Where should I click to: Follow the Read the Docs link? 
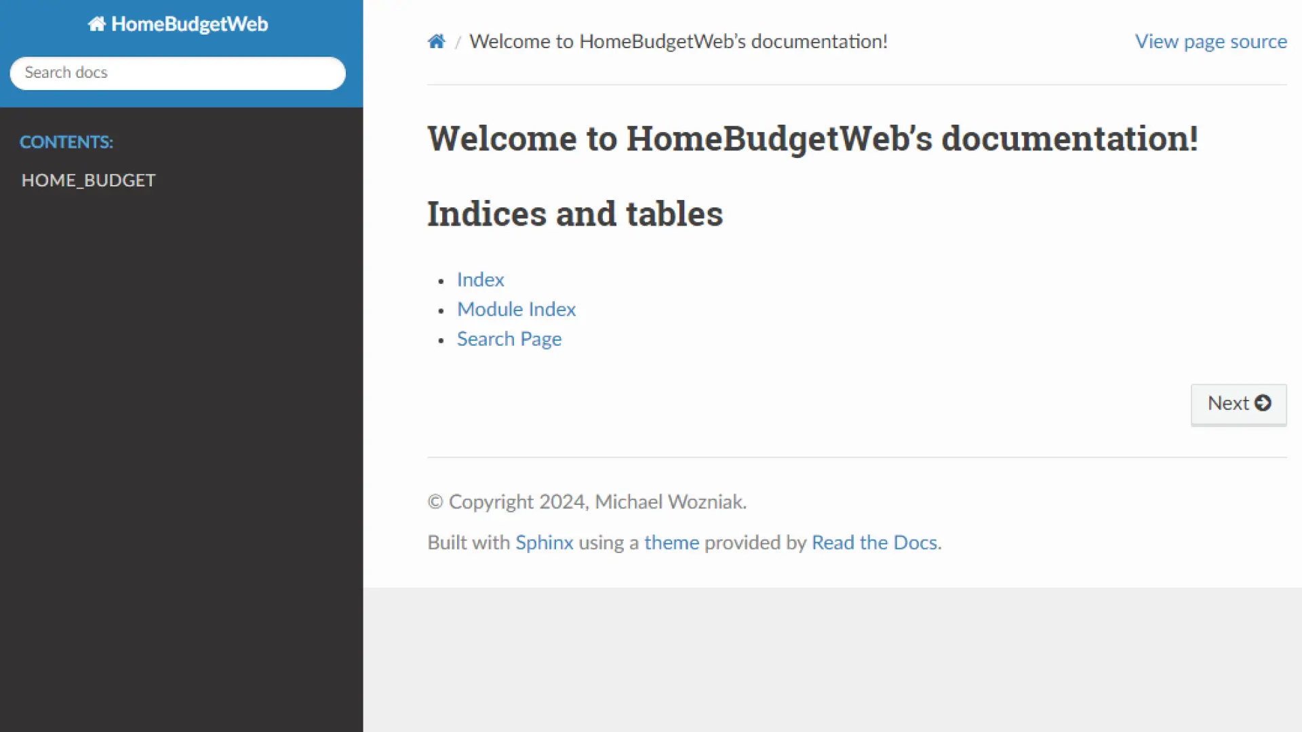874,542
